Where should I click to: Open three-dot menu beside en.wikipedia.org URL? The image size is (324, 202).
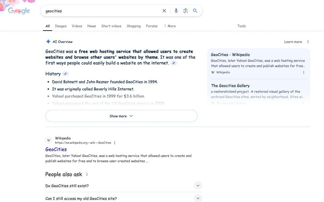click(x=114, y=143)
